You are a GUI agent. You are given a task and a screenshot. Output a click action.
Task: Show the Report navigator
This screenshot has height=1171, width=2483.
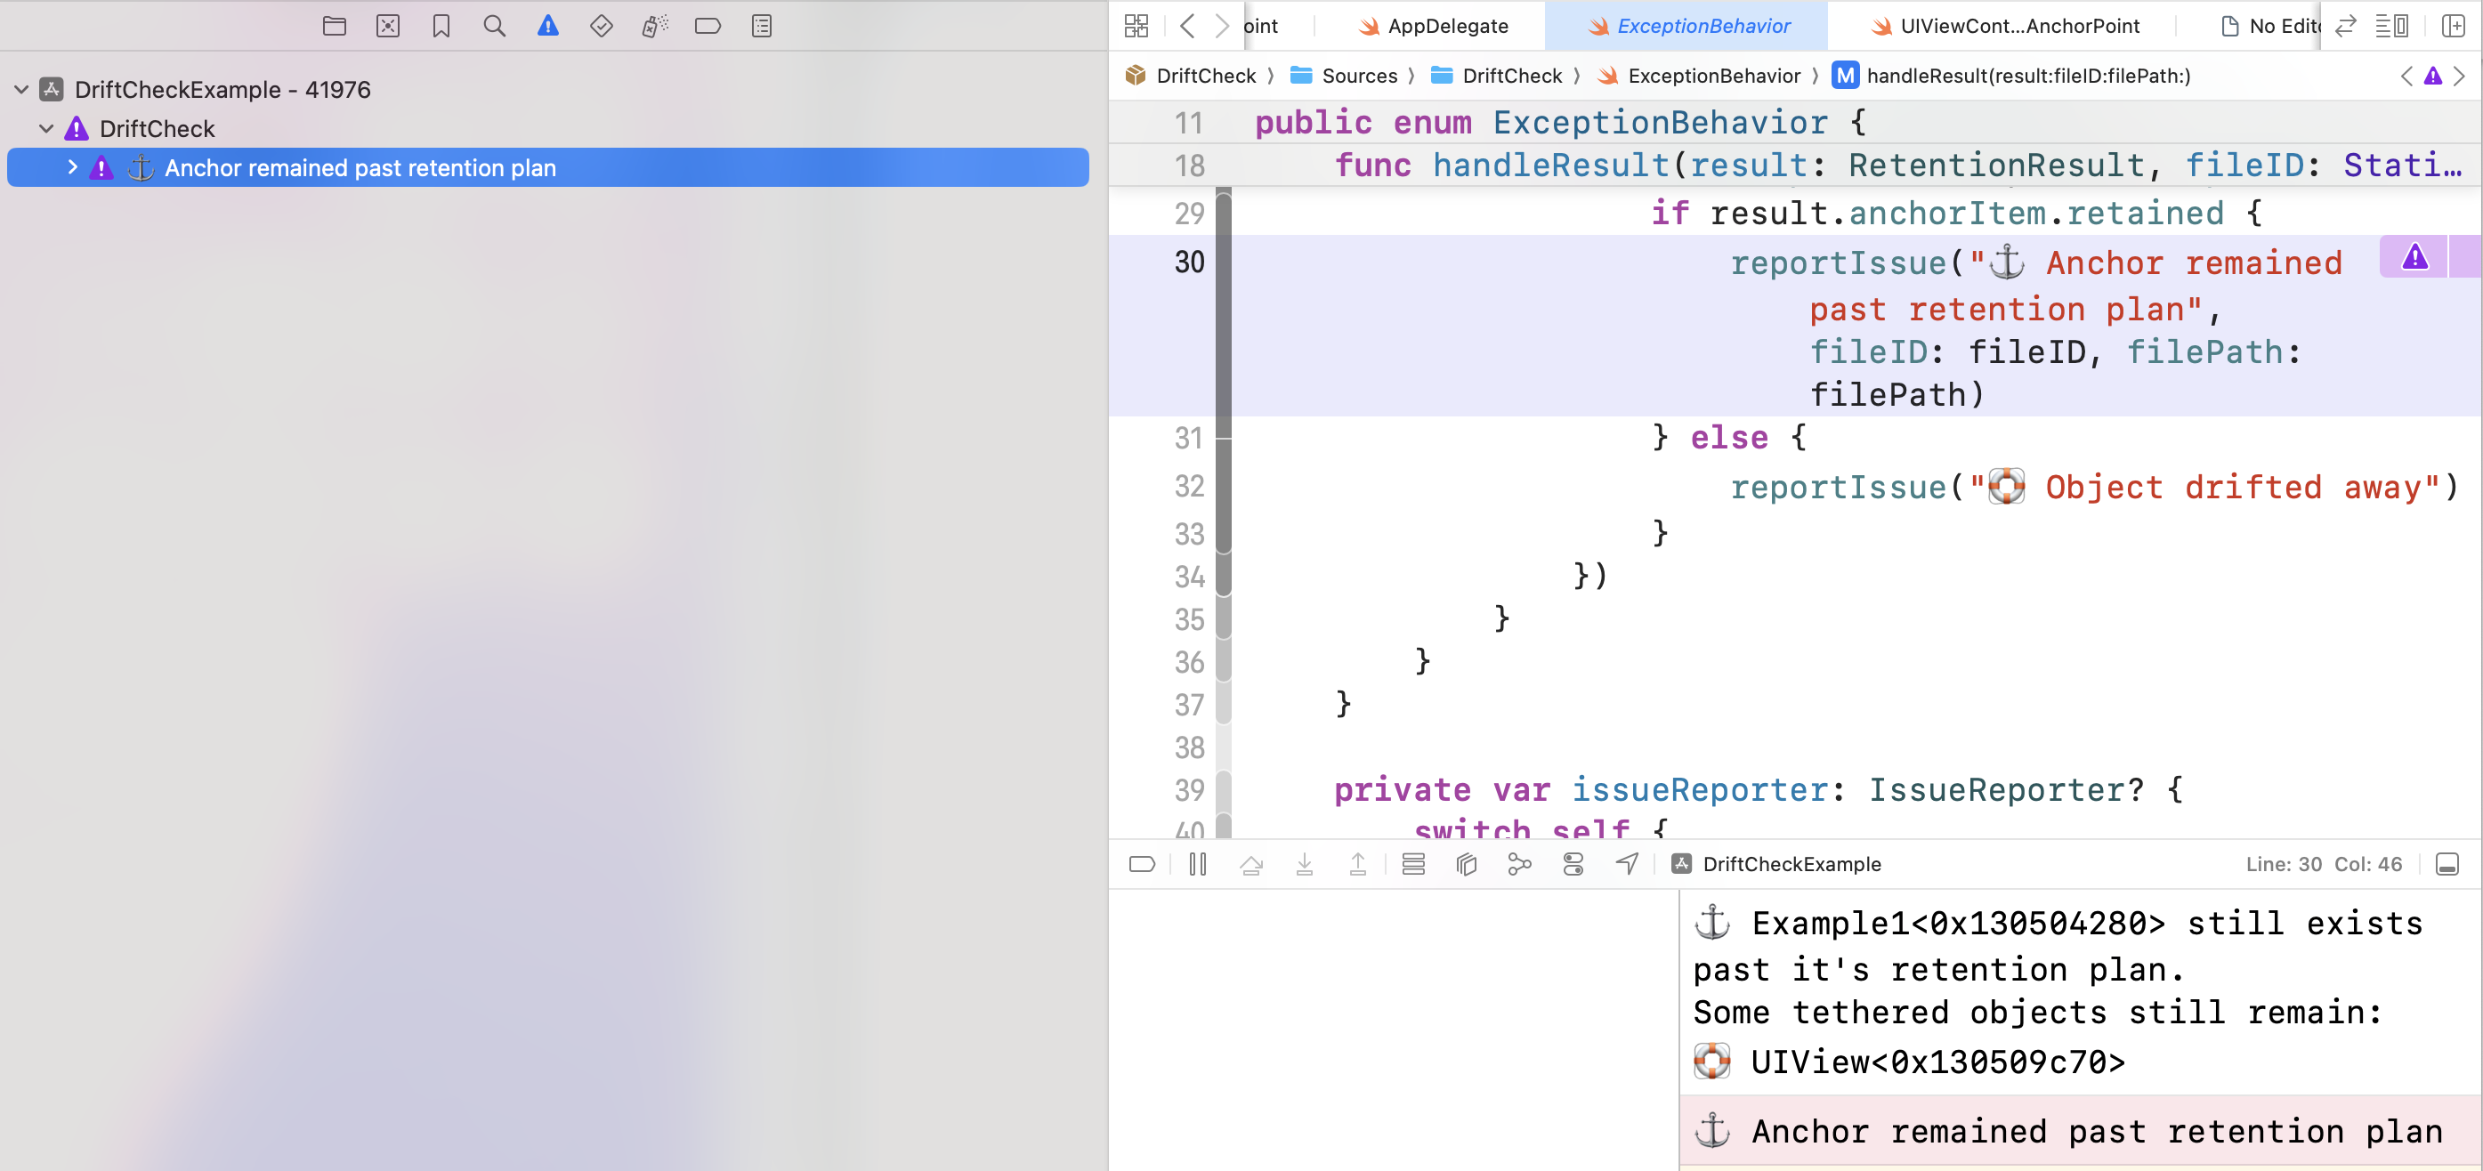tap(762, 26)
